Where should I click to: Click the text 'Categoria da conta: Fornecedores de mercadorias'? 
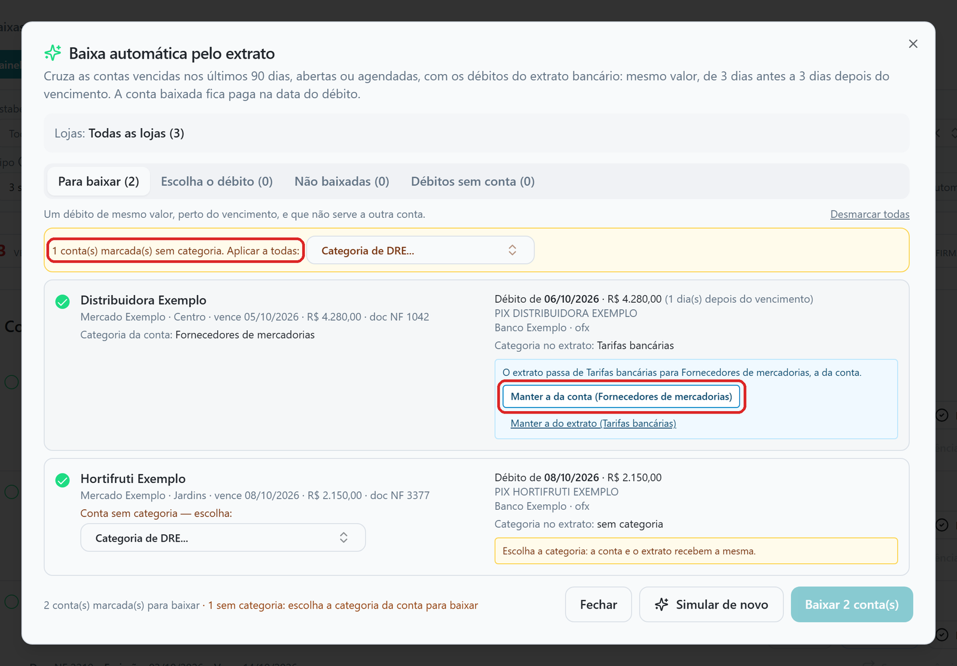point(197,334)
